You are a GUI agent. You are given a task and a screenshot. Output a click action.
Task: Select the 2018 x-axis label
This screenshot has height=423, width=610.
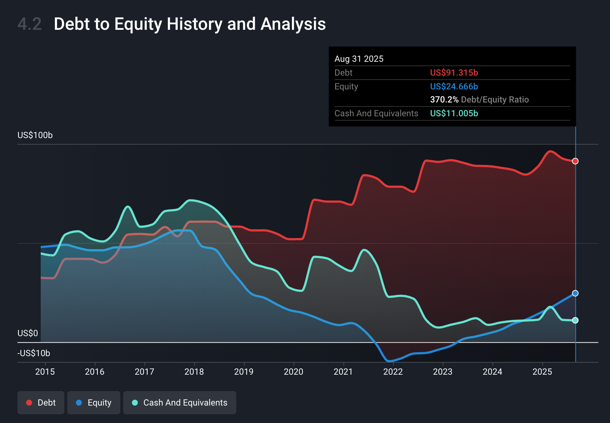point(194,372)
